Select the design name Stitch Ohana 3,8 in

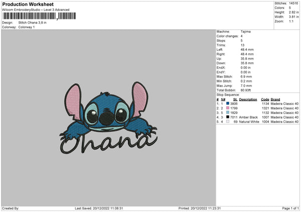[x=32, y=22]
